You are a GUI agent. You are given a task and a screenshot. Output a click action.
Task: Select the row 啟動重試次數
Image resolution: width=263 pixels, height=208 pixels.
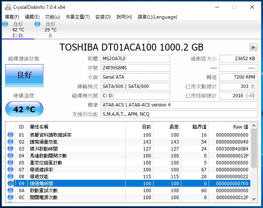[128, 190]
